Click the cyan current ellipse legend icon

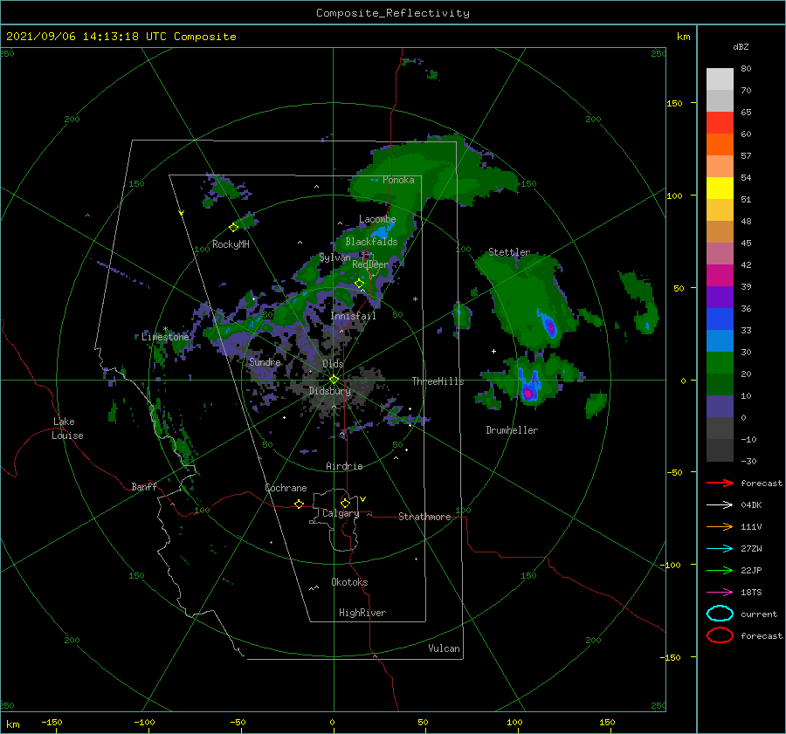720,614
